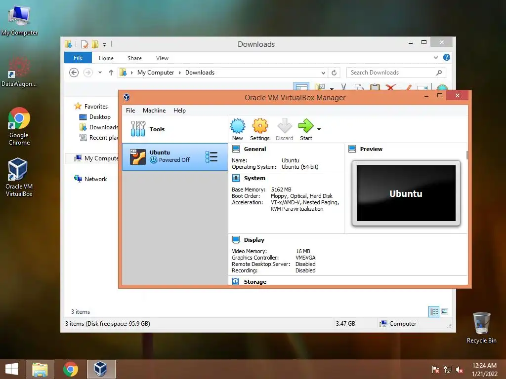Screen dimensions: 506x379
Task: Switch to View tab in Downloads window
Action: [x=162, y=58]
